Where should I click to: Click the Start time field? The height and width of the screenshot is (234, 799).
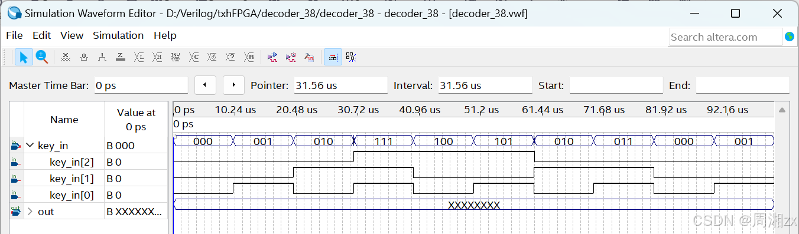pyautogui.click(x=616, y=85)
